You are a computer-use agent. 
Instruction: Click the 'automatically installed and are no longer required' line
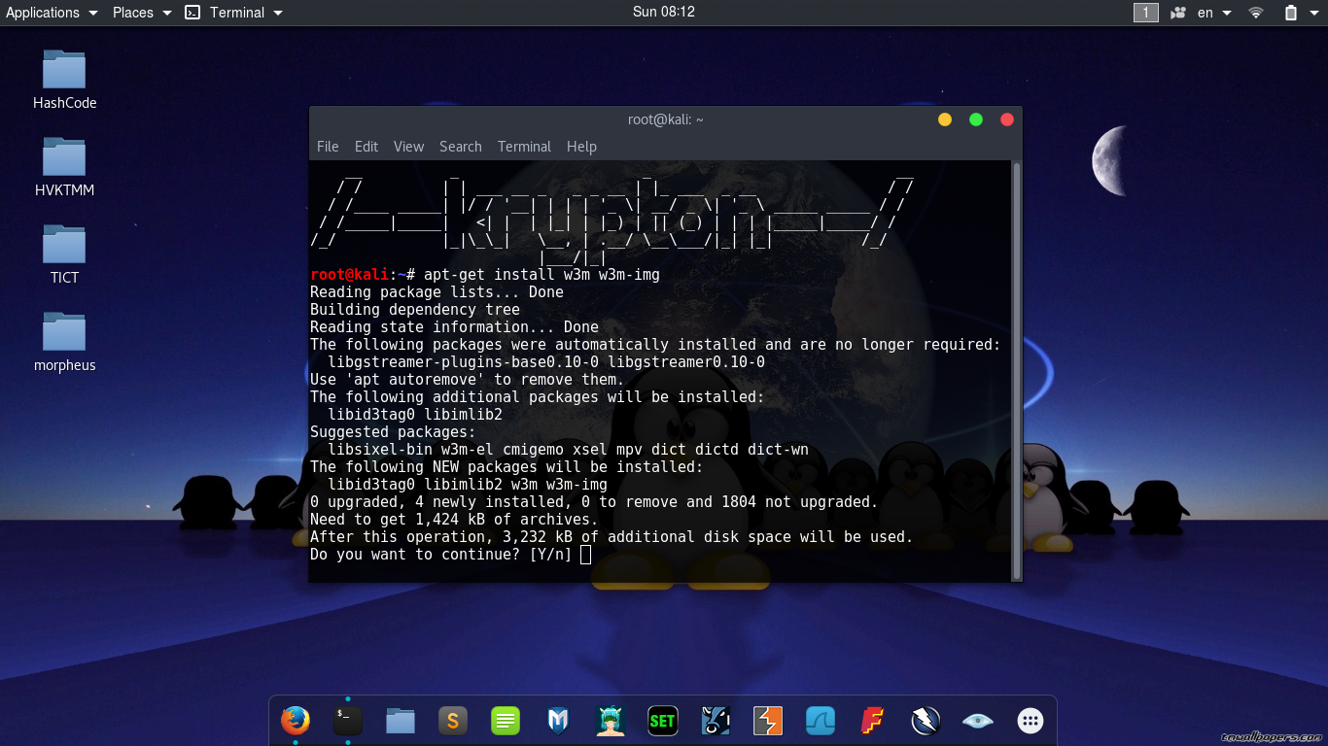coord(655,345)
